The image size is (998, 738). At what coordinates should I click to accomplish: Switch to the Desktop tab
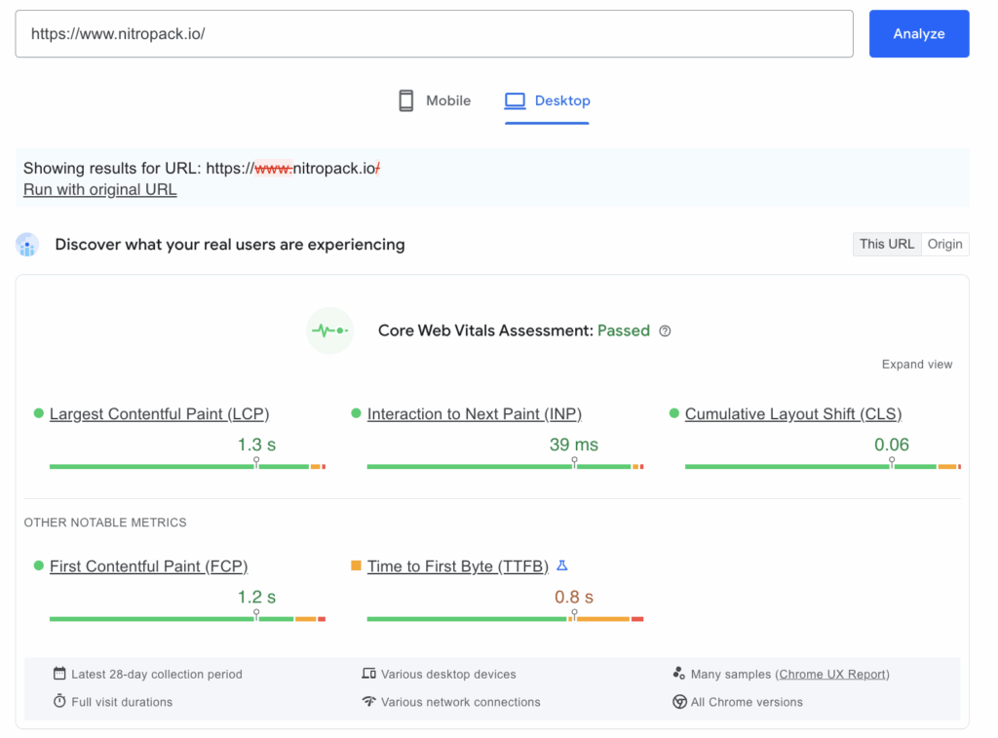547,100
